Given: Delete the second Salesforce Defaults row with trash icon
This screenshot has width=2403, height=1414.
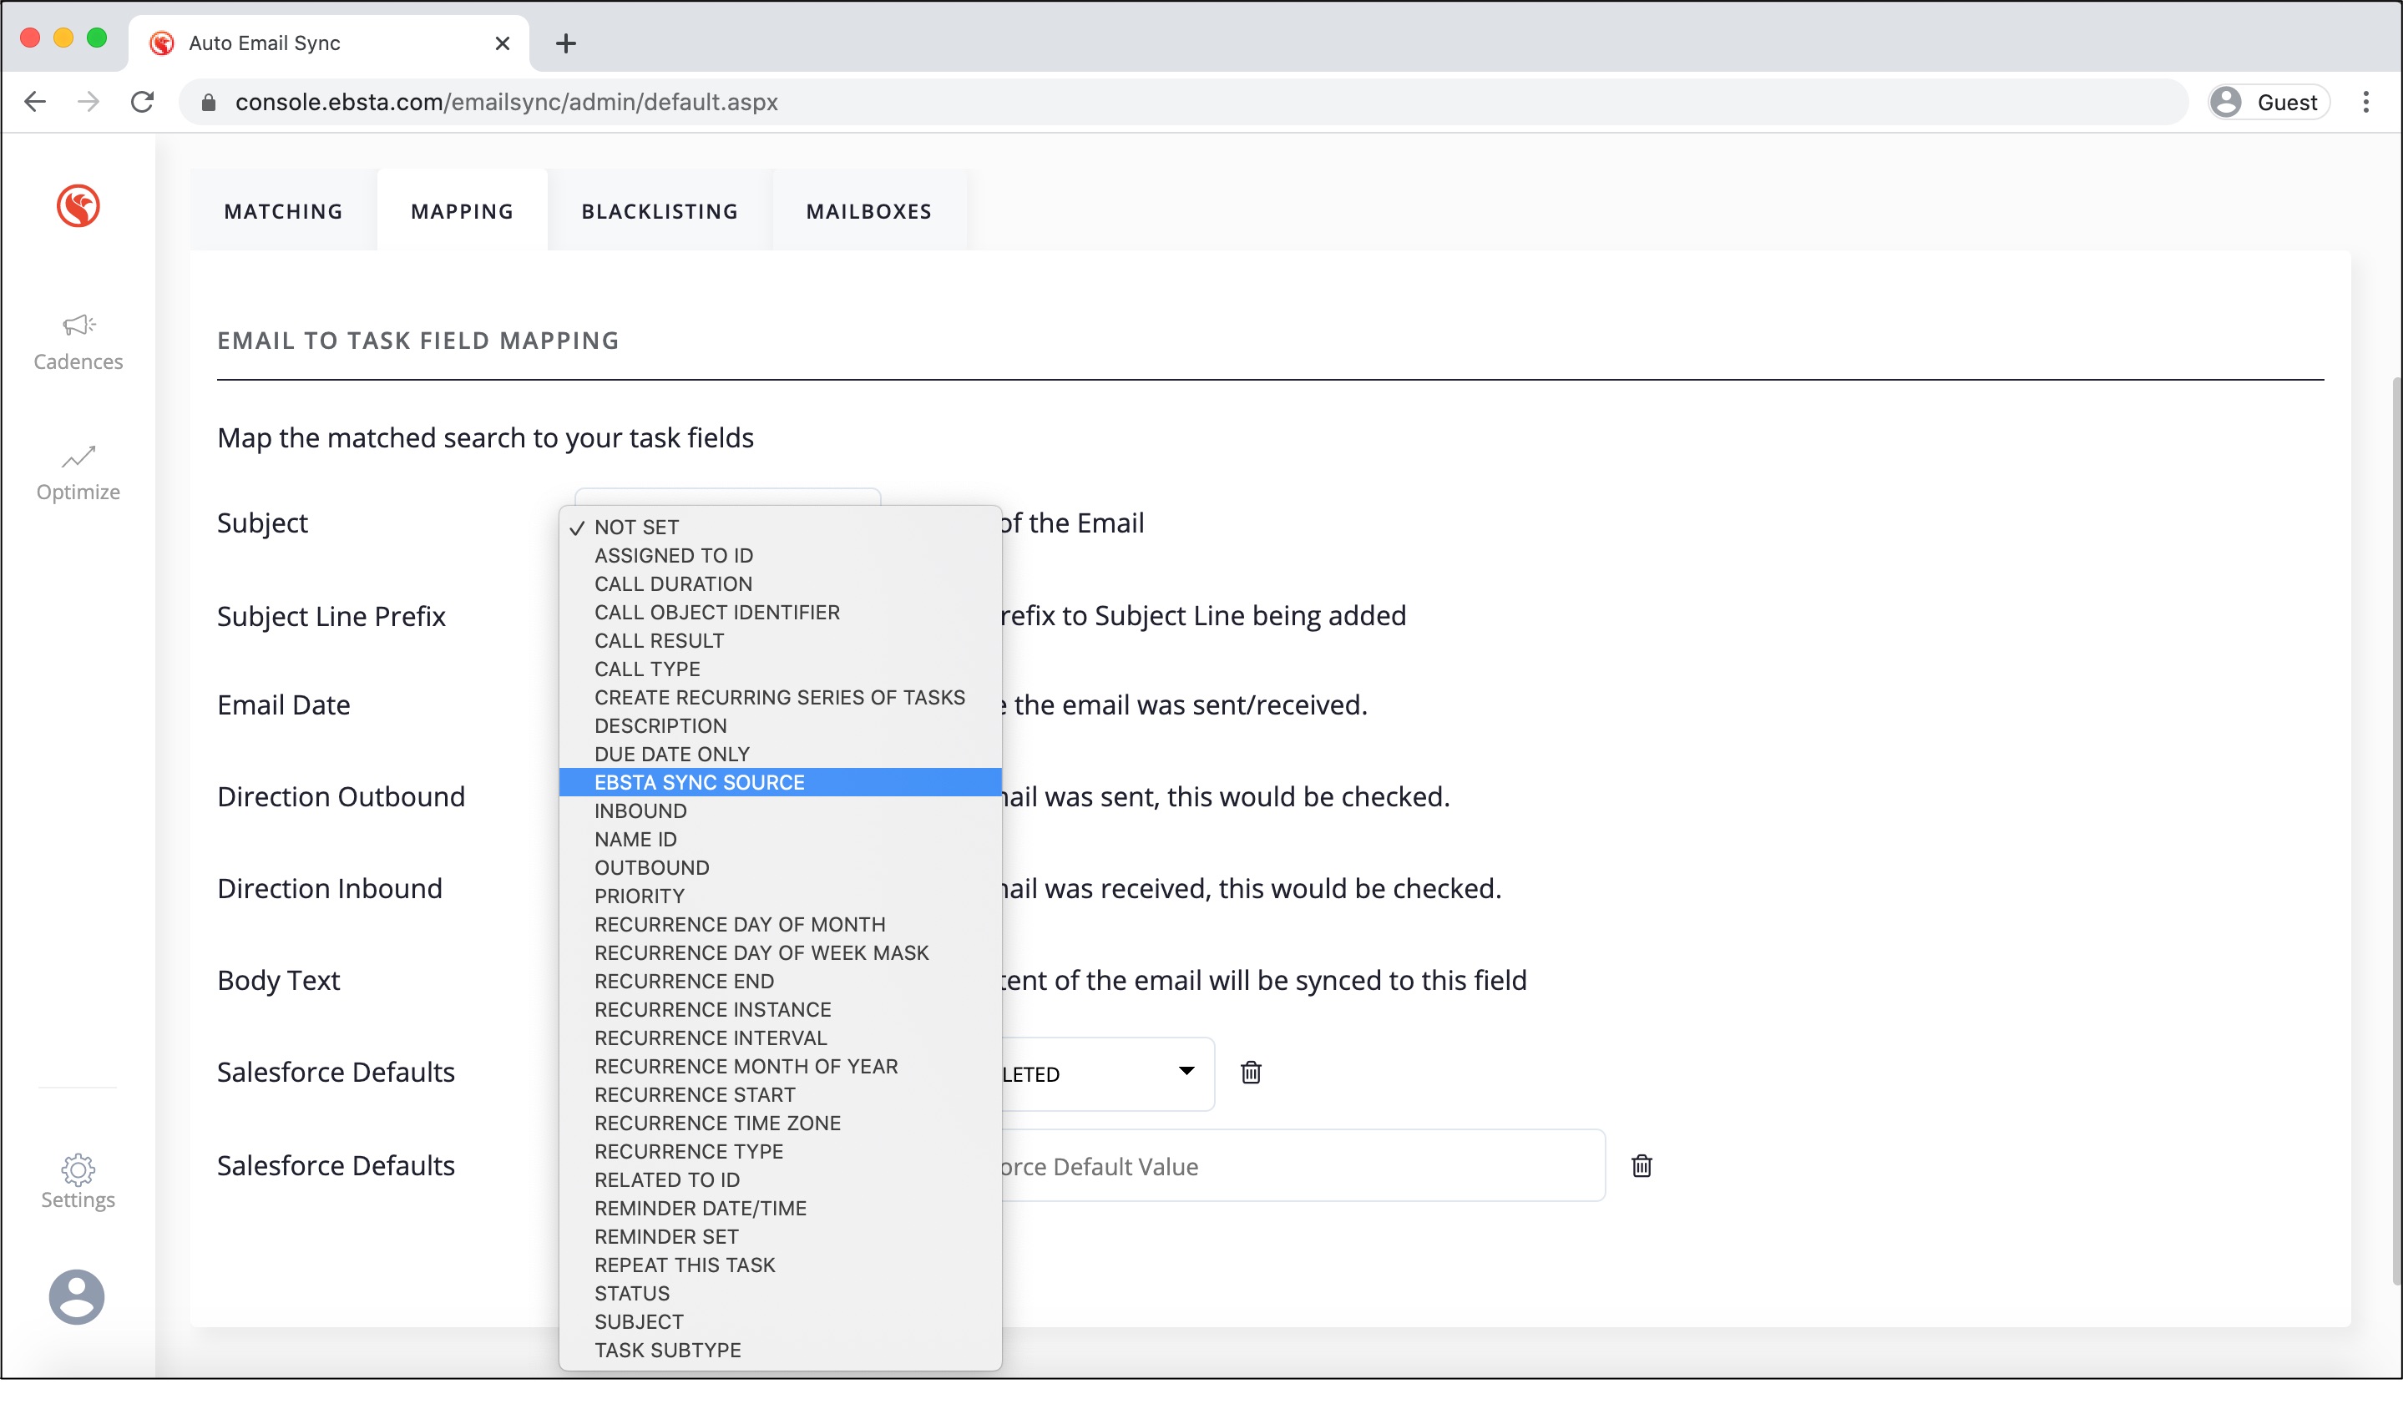Looking at the screenshot, I should coord(1641,1166).
